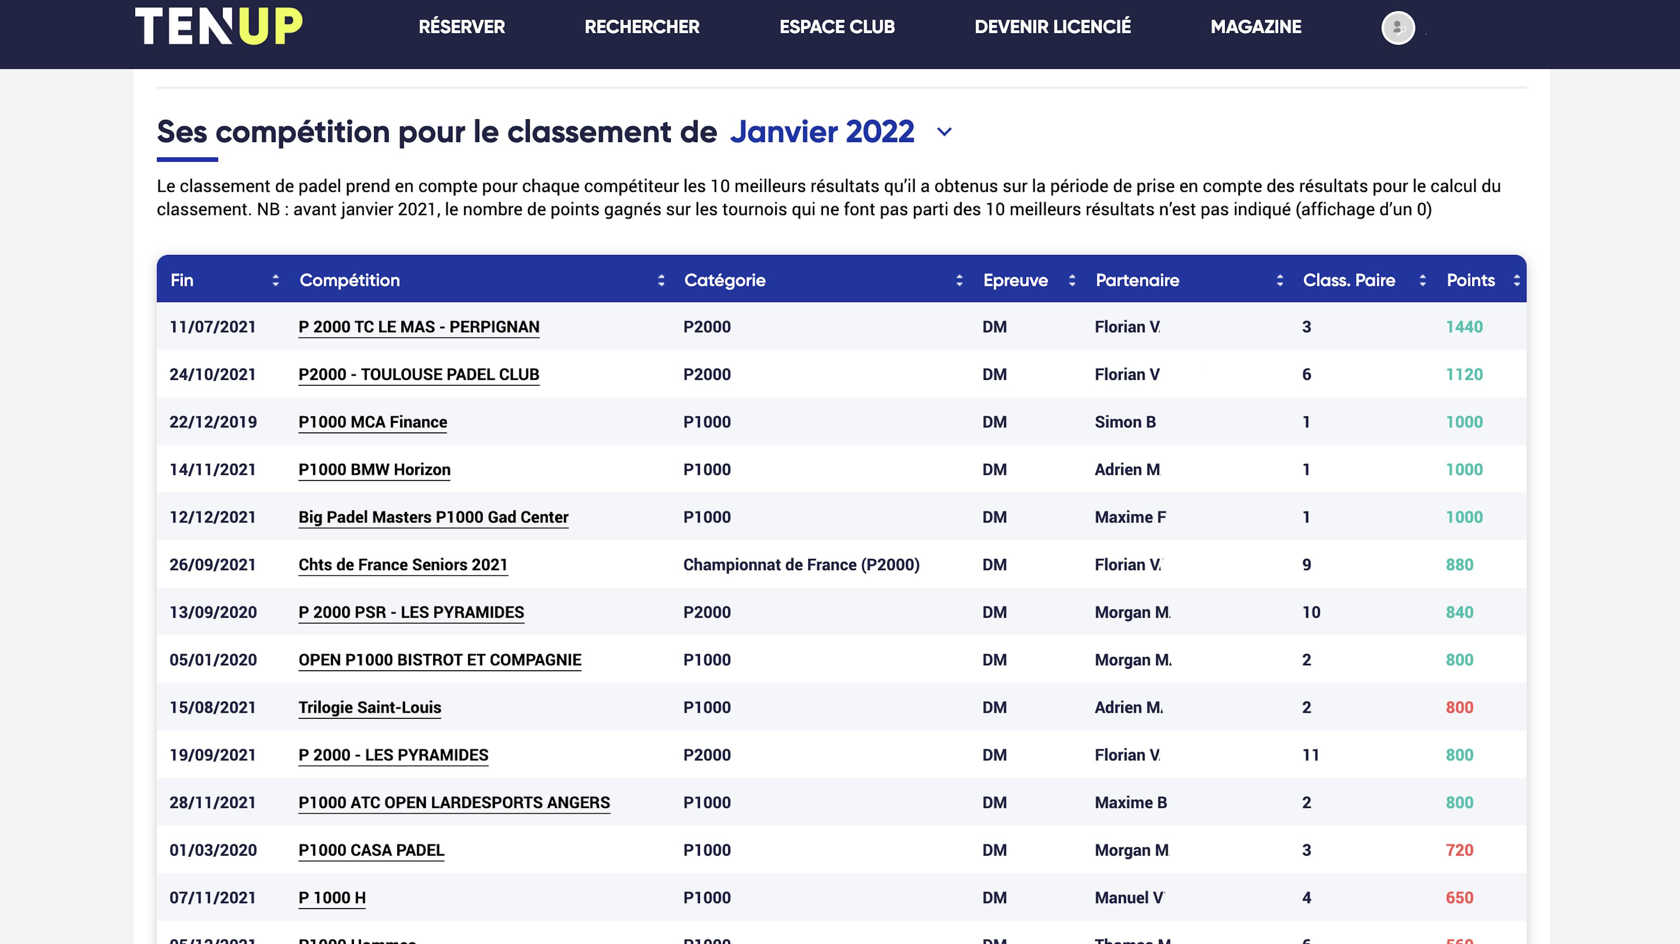Open the RÉSERVER menu
This screenshot has width=1680, height=944.
462,27
